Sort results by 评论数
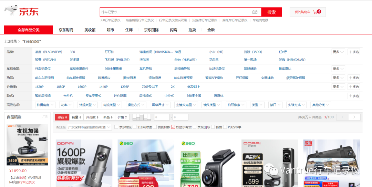Image resolution: width=372 pixels, height=187 pixels. [x=93, y=117]
